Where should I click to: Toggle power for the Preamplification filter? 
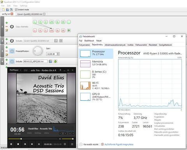(x=12, y=51)
